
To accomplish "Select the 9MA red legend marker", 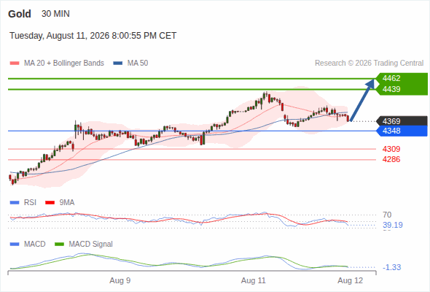I will click(50, 203).
